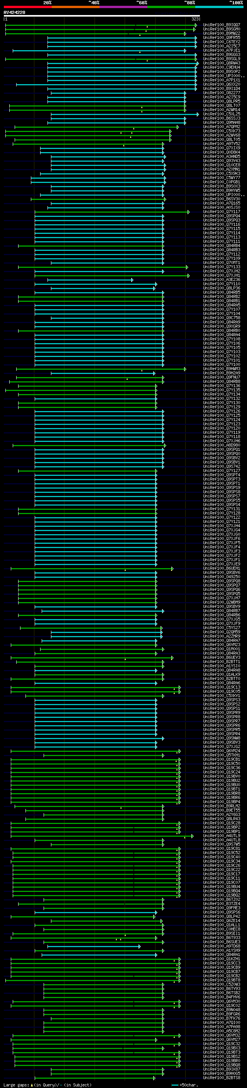Select hit UniRef100_A3AND5
247x1088 pixels.
(x=222, y=156)
